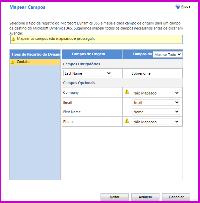Click the Campos Opcionais section header
200x203 pixels.
(x=79, y=83)
